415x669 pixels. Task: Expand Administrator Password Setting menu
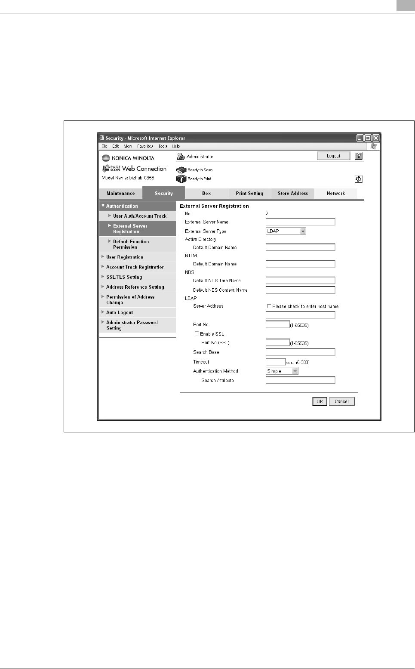[138, 325]
